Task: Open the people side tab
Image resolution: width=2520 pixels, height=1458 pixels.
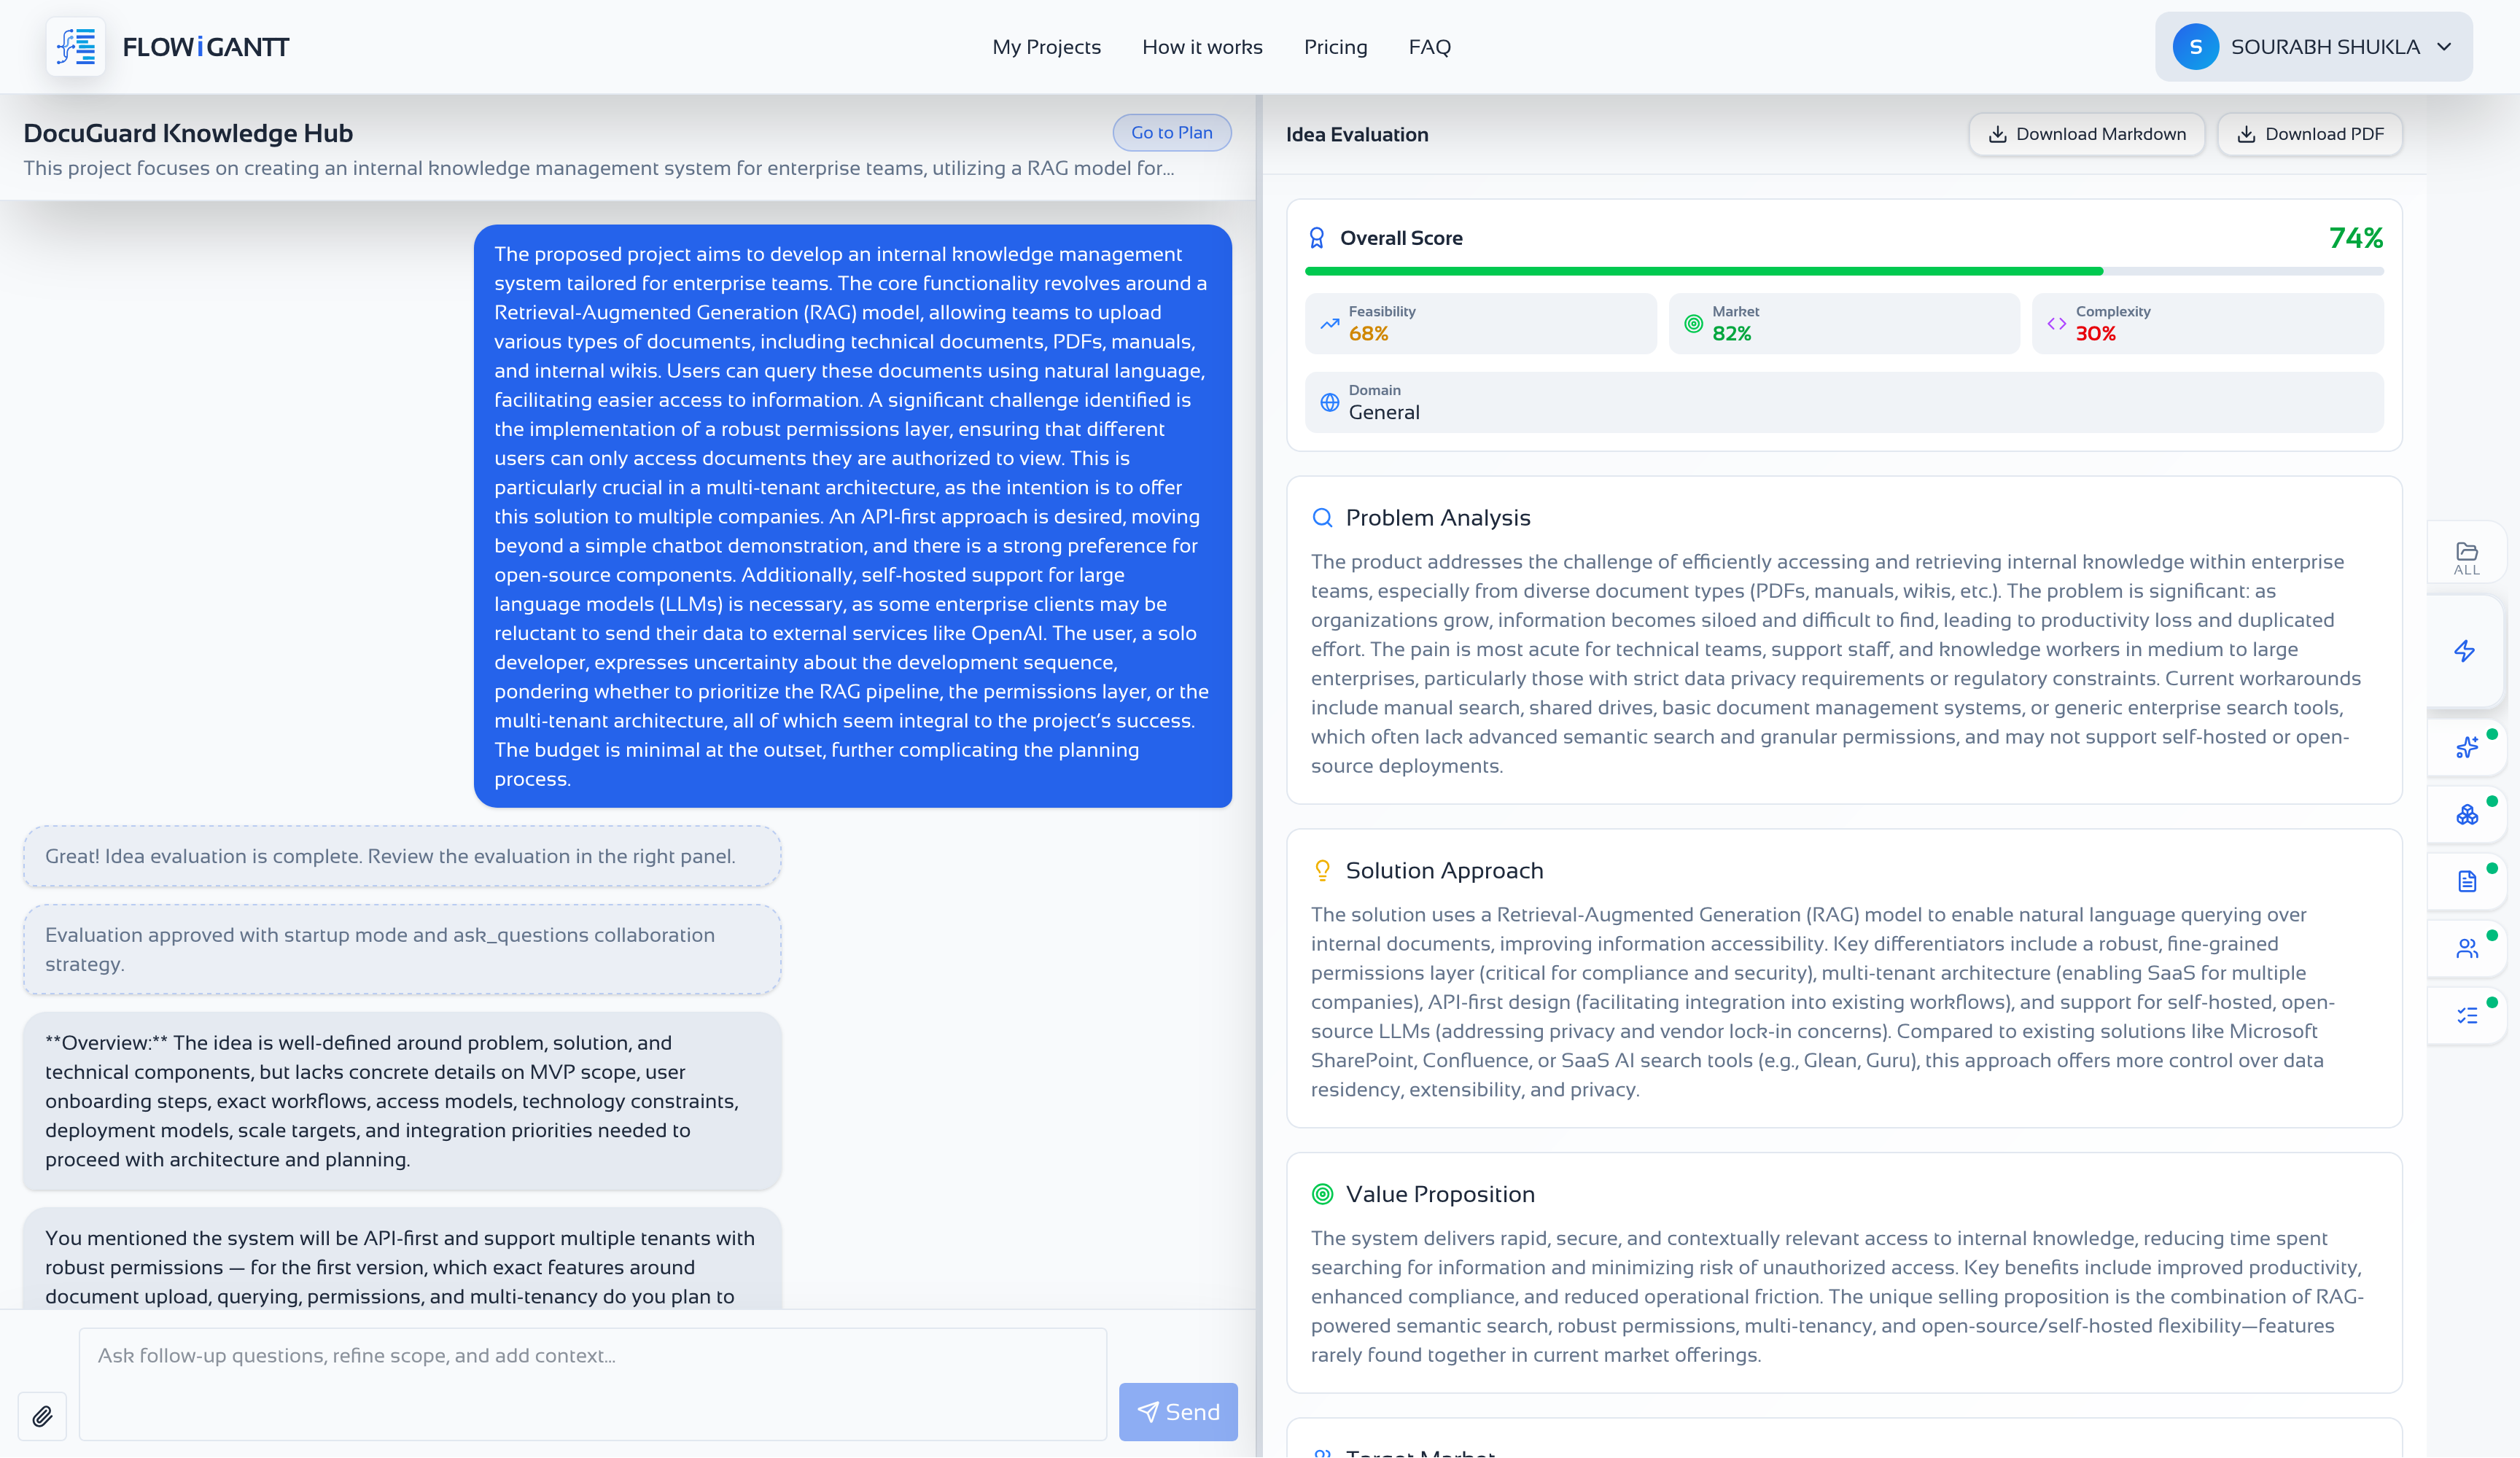Action: [x=2467, y=948]
